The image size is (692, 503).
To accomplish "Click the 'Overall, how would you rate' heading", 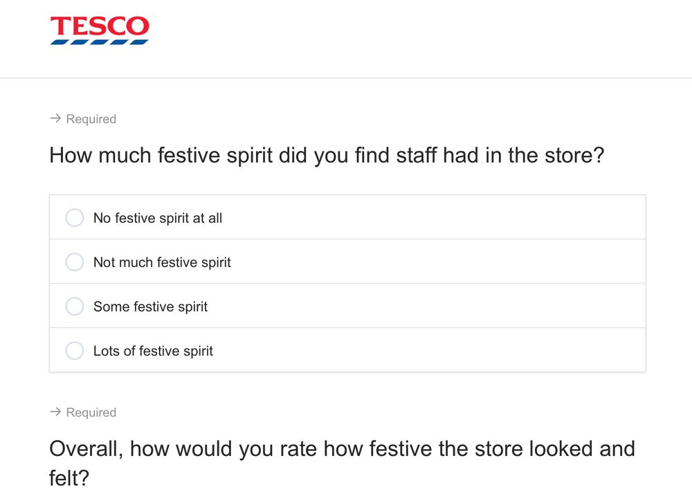I will (342, 464).
